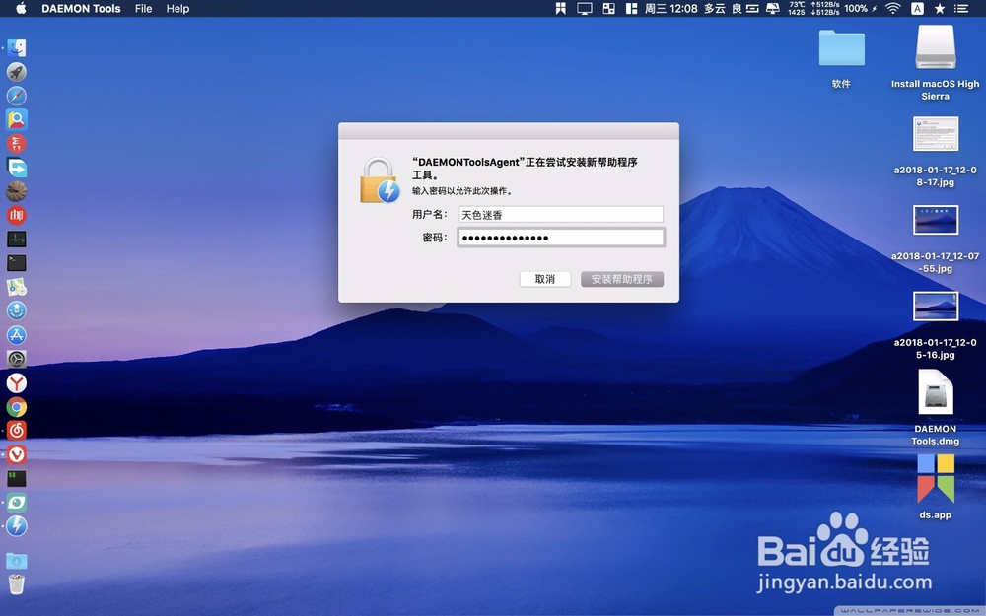Focus the 密码 password field
The image size is (986, 616).
pyautogui.click(x=561, y=238)
